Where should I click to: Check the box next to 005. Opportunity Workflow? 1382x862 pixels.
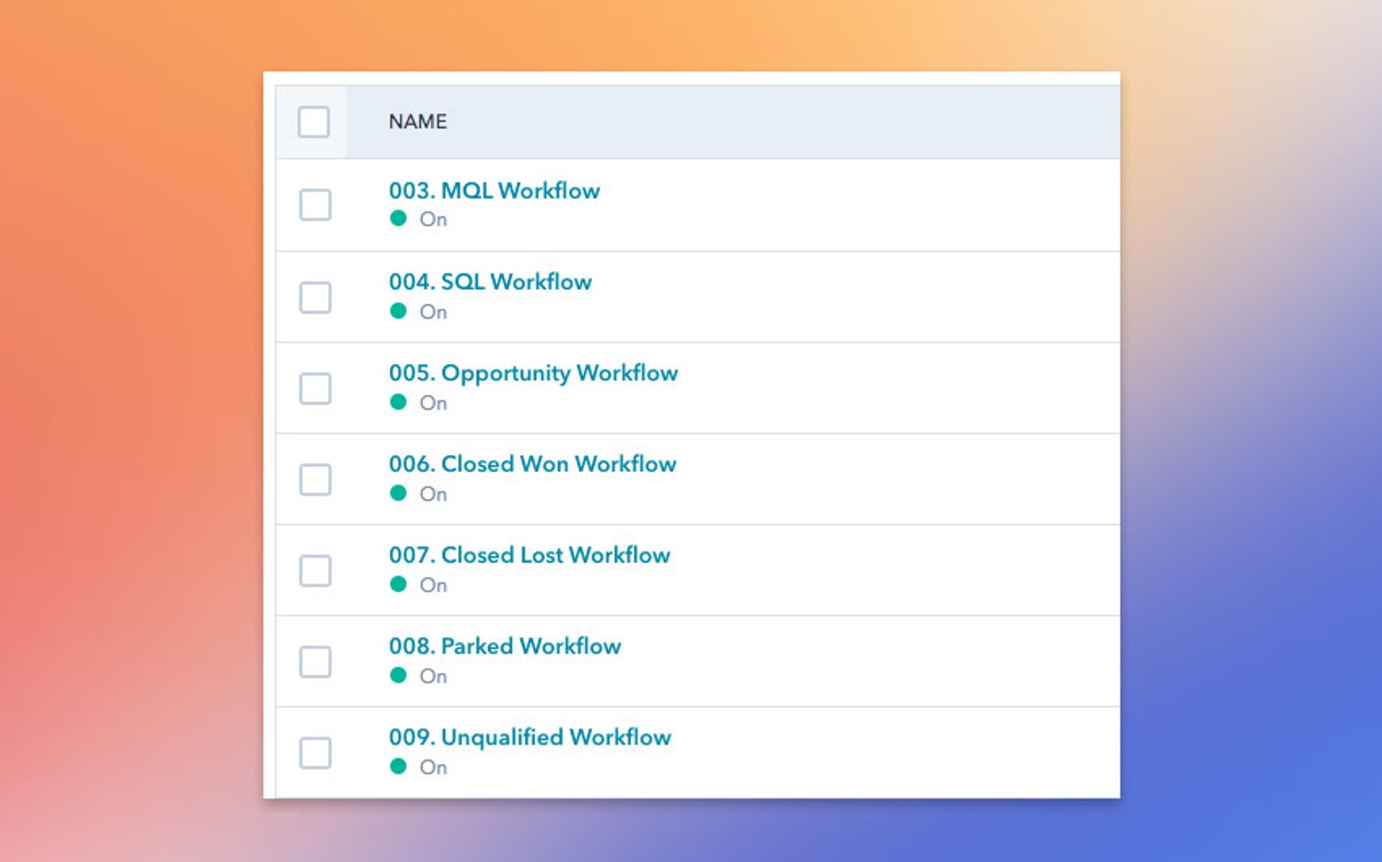316,388
